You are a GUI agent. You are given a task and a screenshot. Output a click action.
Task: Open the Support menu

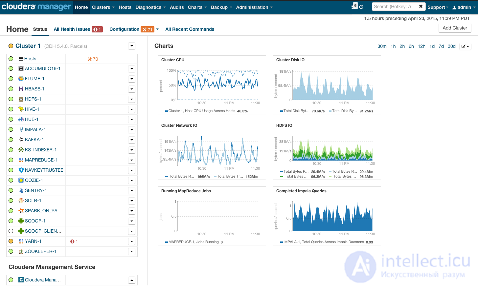click(438, 7)
